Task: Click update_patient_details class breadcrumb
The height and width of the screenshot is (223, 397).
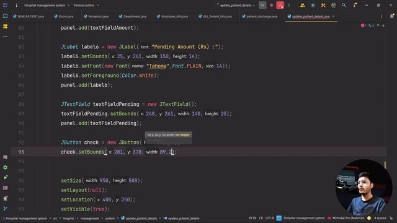Action: coord(139,218)
